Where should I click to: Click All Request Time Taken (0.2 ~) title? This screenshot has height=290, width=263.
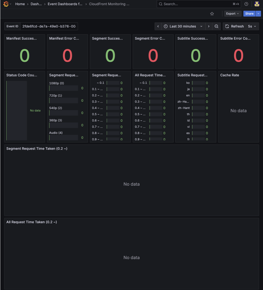32,222
